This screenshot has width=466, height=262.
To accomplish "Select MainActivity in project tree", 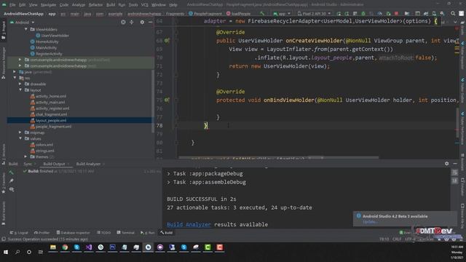I will [46, 47].
